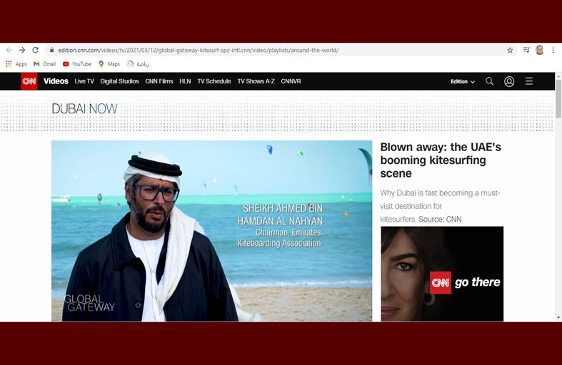Screen dimensions: 562x365
Task: Bookmark this page with star icon
Action: 510,51
